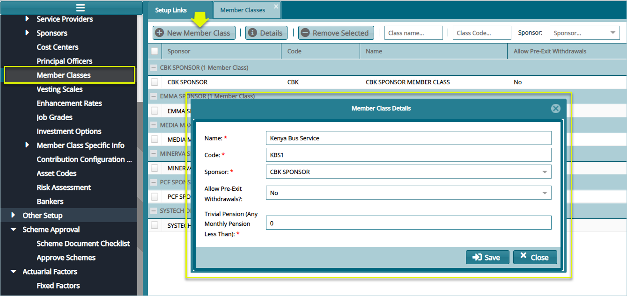This screenshot has height=296, width=627.
Task: Sort by the Sponsor column header
Action: point(221,51)
